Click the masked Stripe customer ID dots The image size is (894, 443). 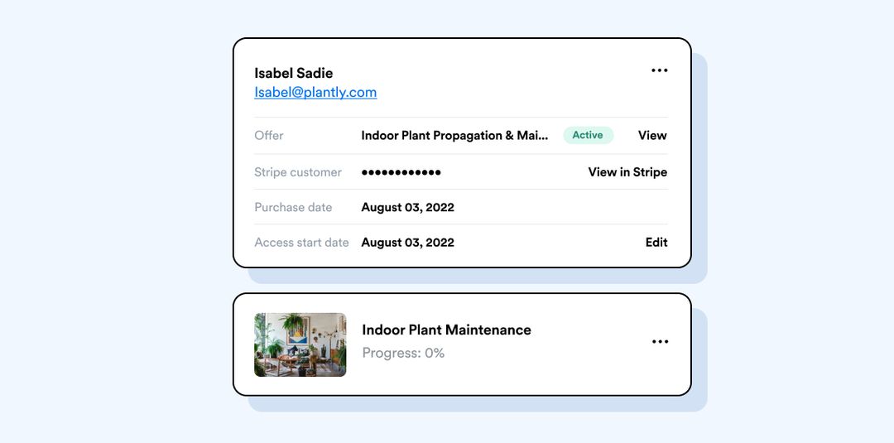401,172
